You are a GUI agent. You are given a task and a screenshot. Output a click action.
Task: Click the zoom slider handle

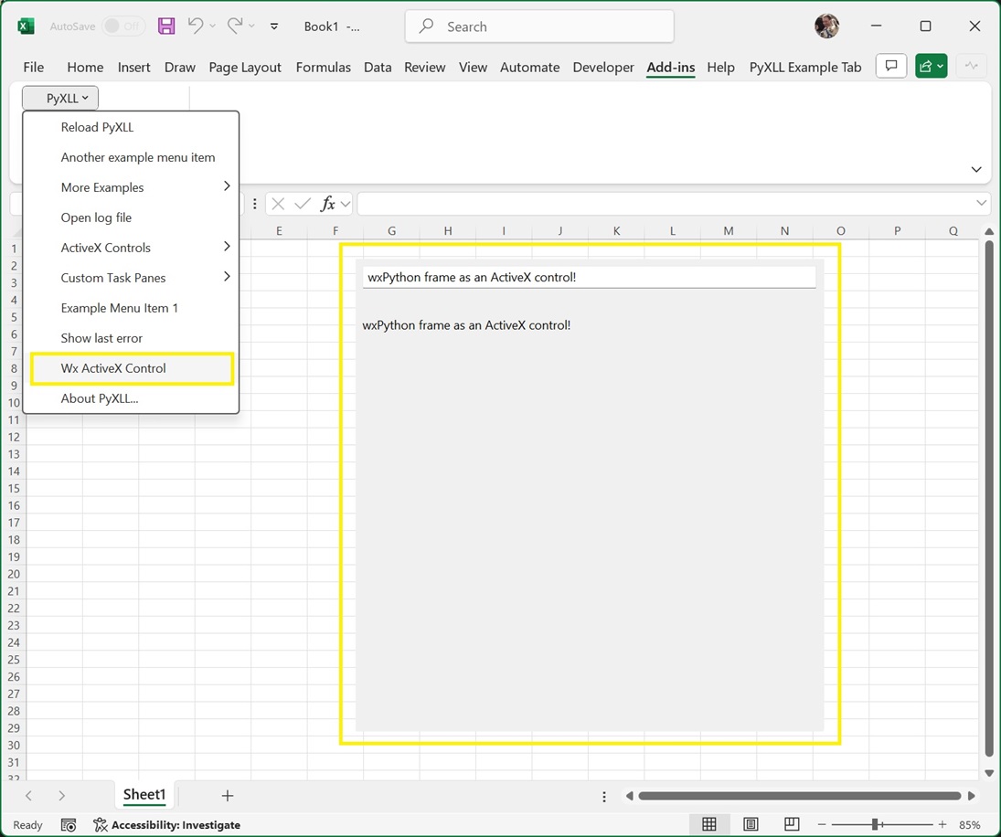pyautogui.click(x=875, y=824)
